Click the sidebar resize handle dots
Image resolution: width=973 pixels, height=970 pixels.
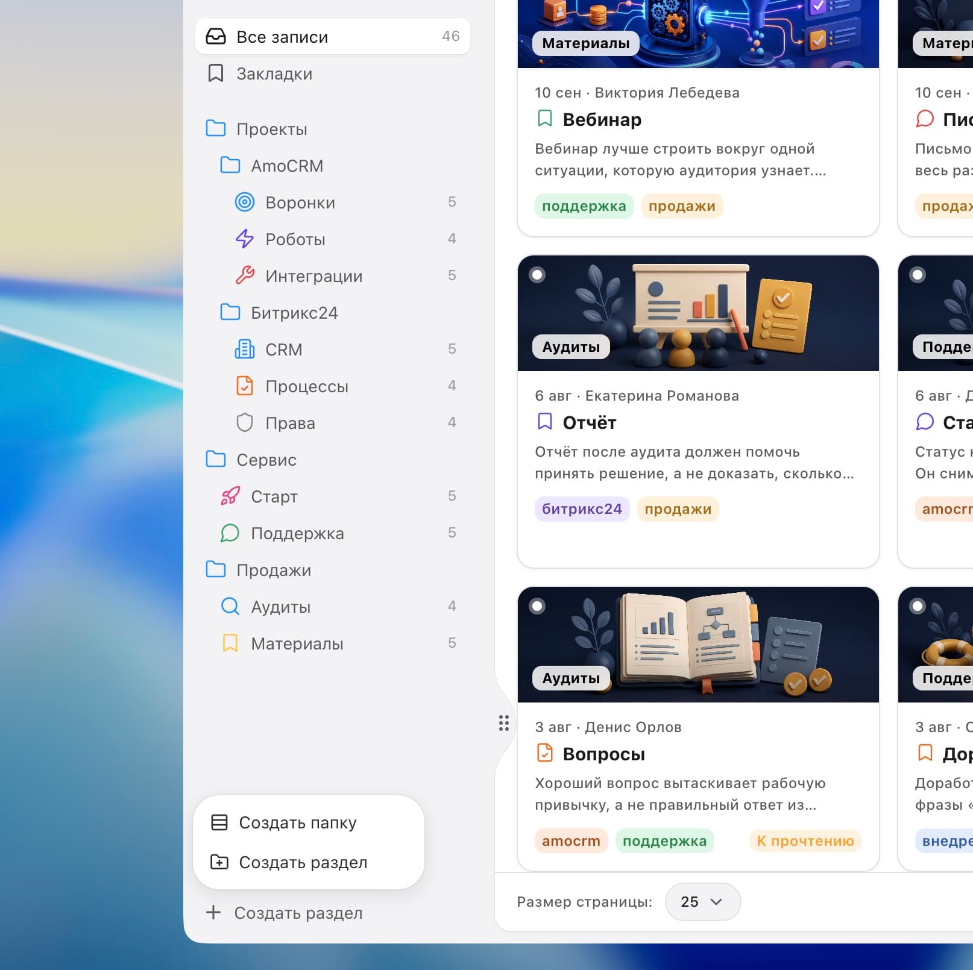[504, 722]
